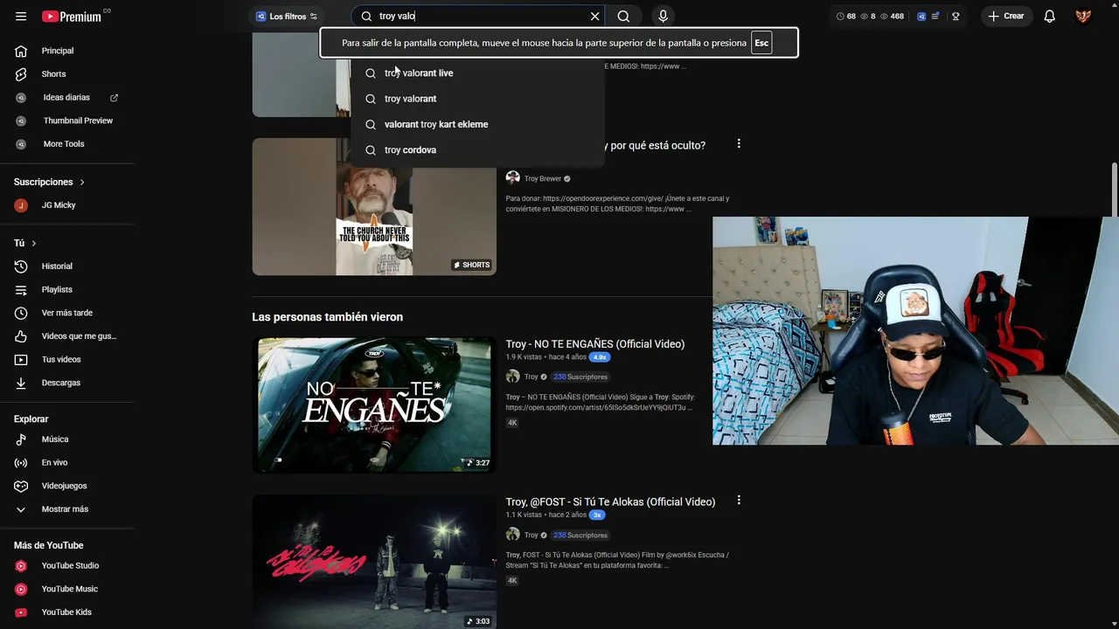Play the NO TE ENGAÑES video thumbnail
Viewport: 1119px width, 629px height.
pos(374,405)
